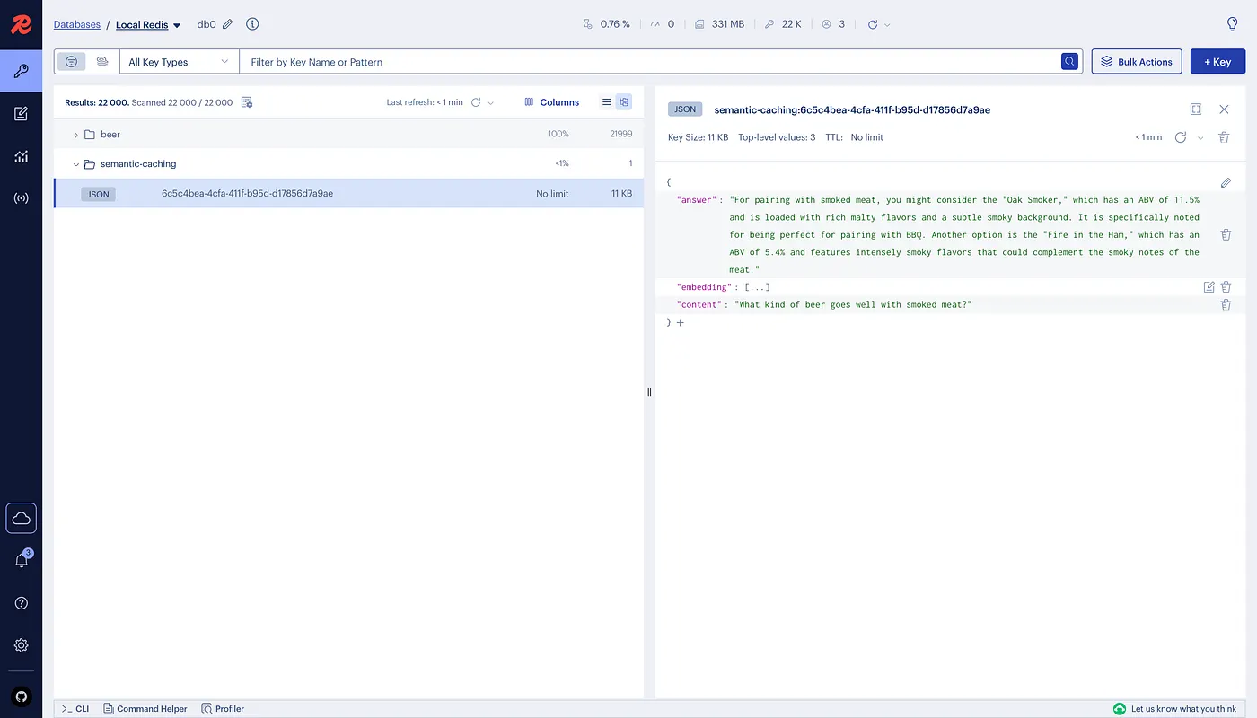This screenshot has height=718, width=1257.
Task: Edit the embedding field value
Action: pos(1209,287)
